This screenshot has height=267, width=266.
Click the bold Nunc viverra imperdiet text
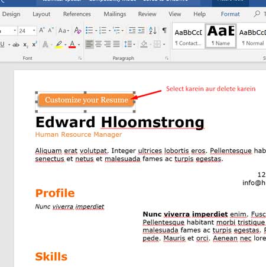pos(185,214)
